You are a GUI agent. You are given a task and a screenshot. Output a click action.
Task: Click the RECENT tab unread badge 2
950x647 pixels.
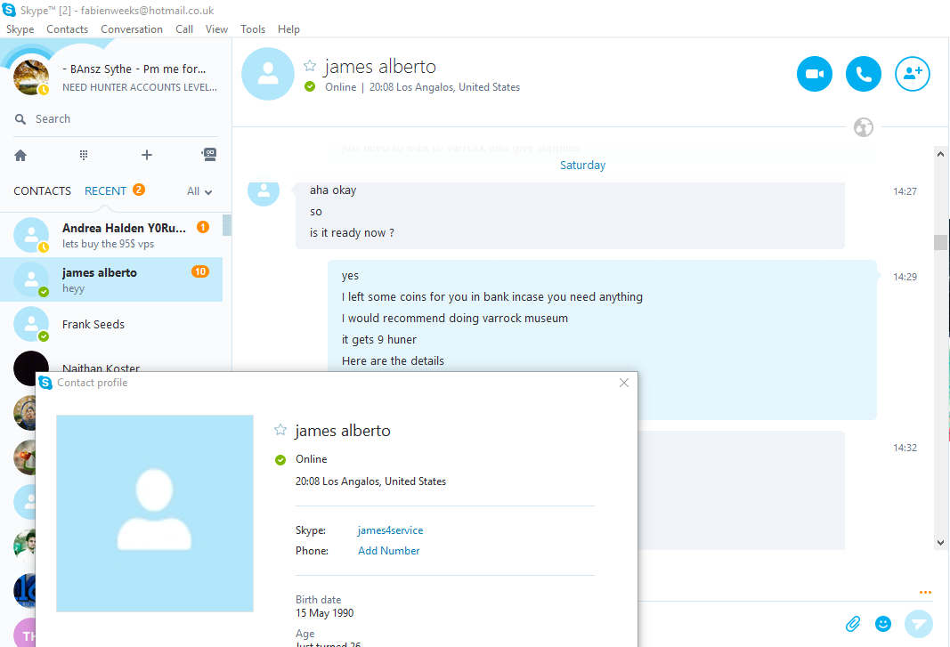[139, 190]
